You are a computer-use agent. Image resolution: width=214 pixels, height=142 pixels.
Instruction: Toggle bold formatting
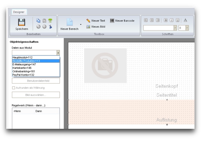(x=166, y=20)
